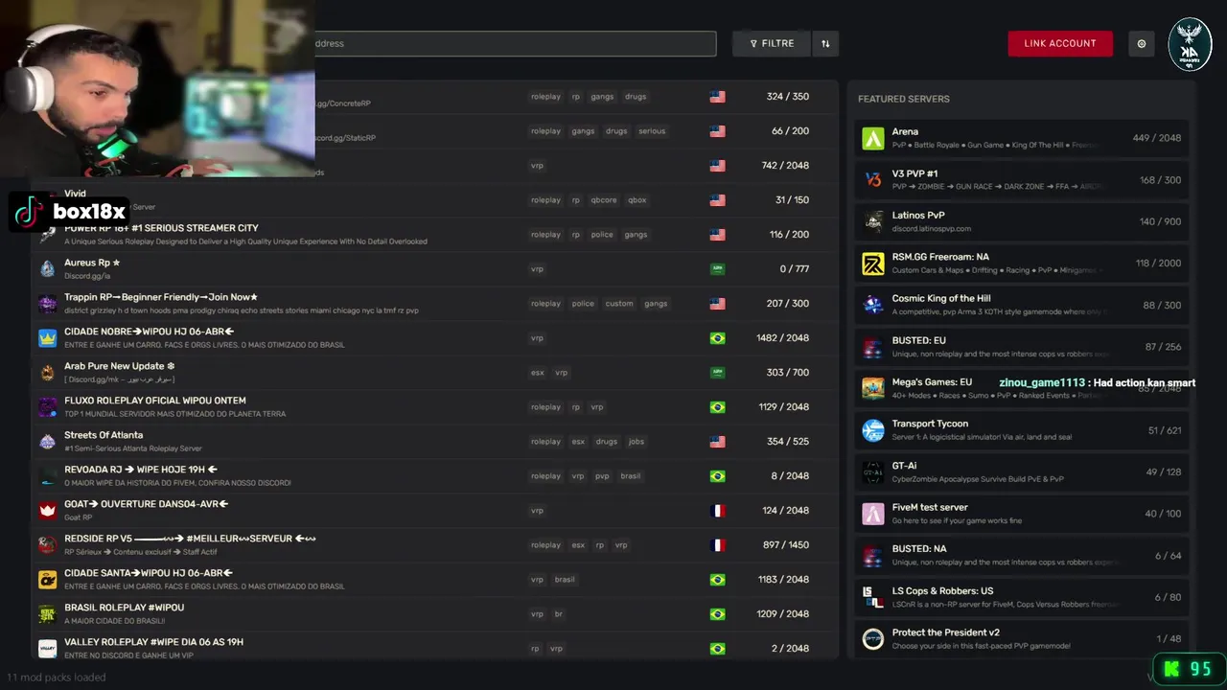The image size is (1227, 690).
Task: Click 'drugs' tag on 324 / 350 row
Action: [x=636, y=97]
